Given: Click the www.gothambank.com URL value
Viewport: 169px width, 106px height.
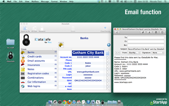Looking at the screenshot, I should [x=88, y=72].
